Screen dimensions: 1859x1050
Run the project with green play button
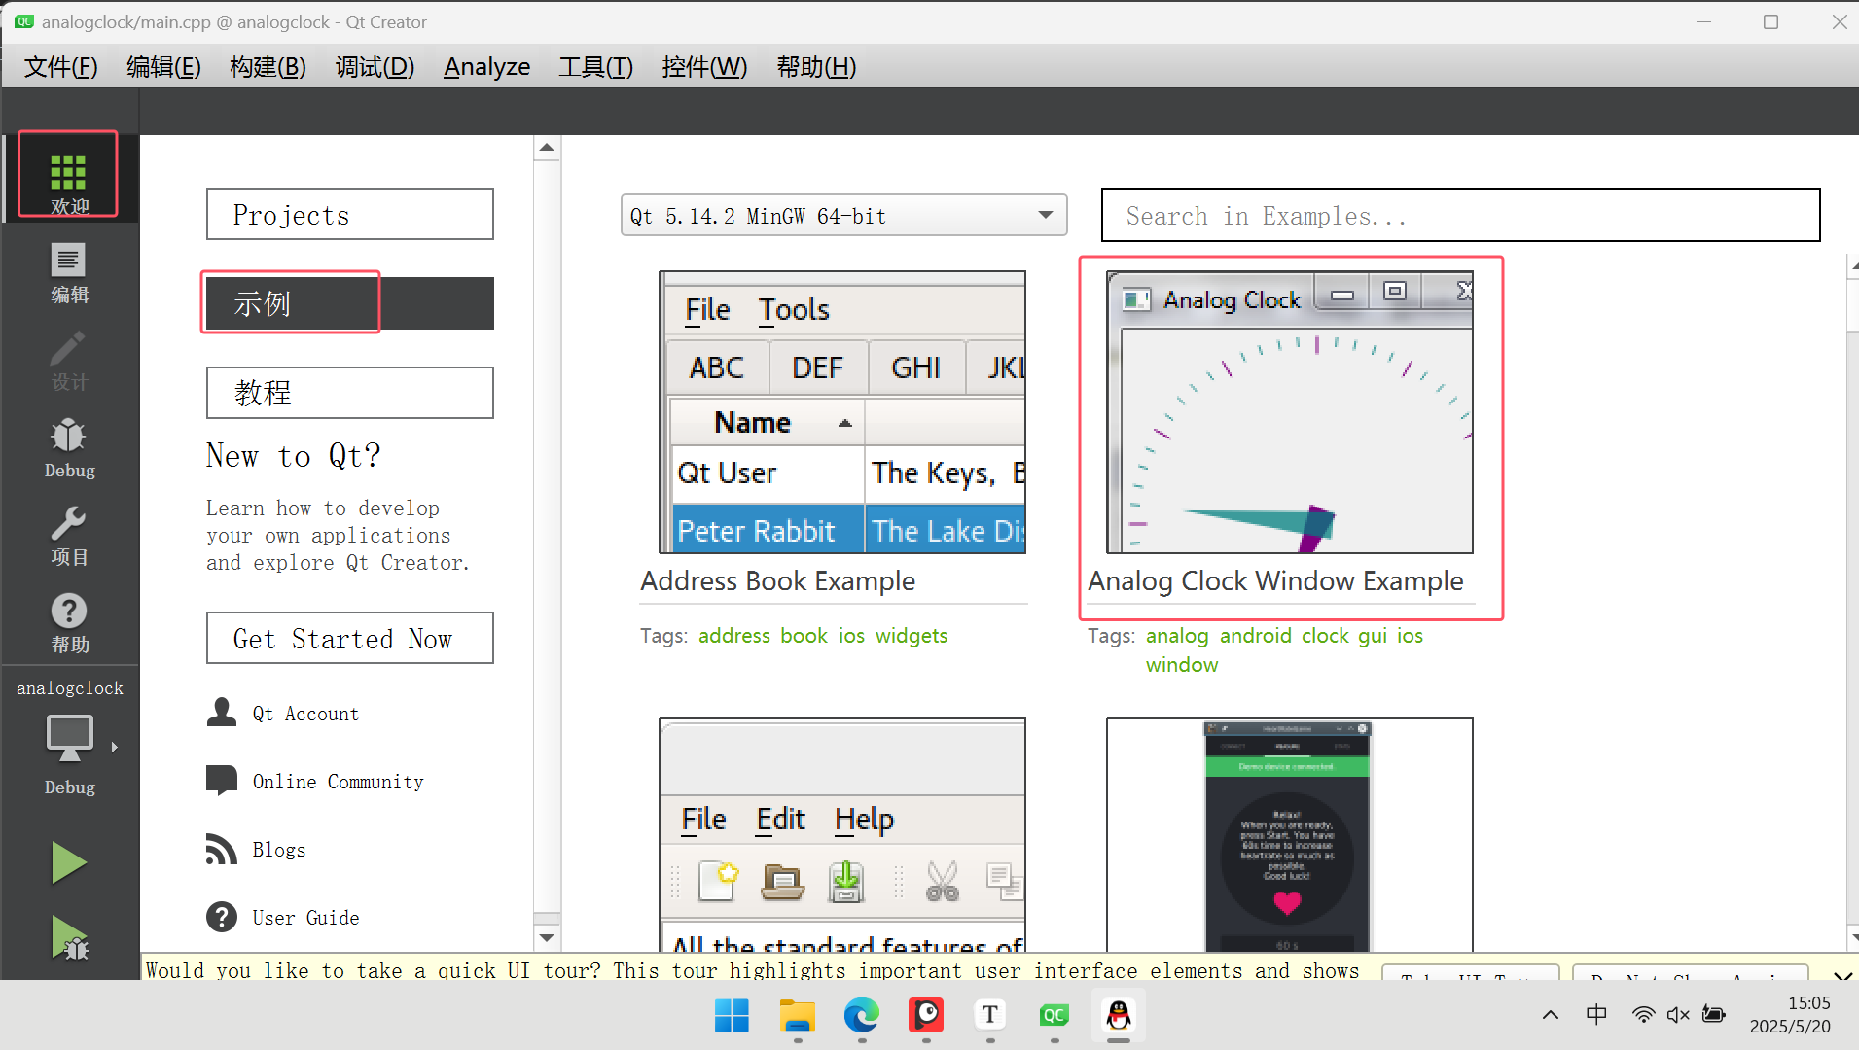click(69, 862)
